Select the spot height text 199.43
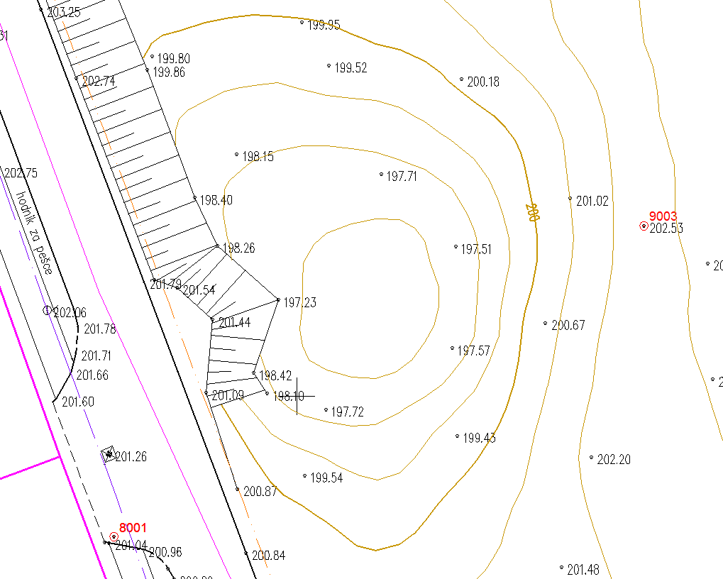The image size is (723, 579). click(479, 439)
